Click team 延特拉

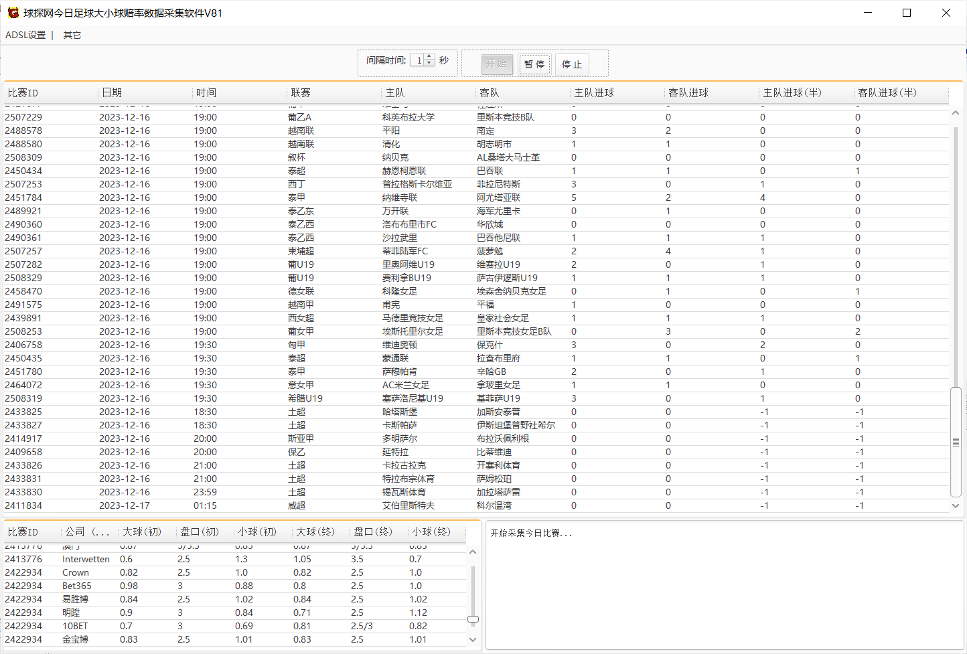(x=395, y=452)
